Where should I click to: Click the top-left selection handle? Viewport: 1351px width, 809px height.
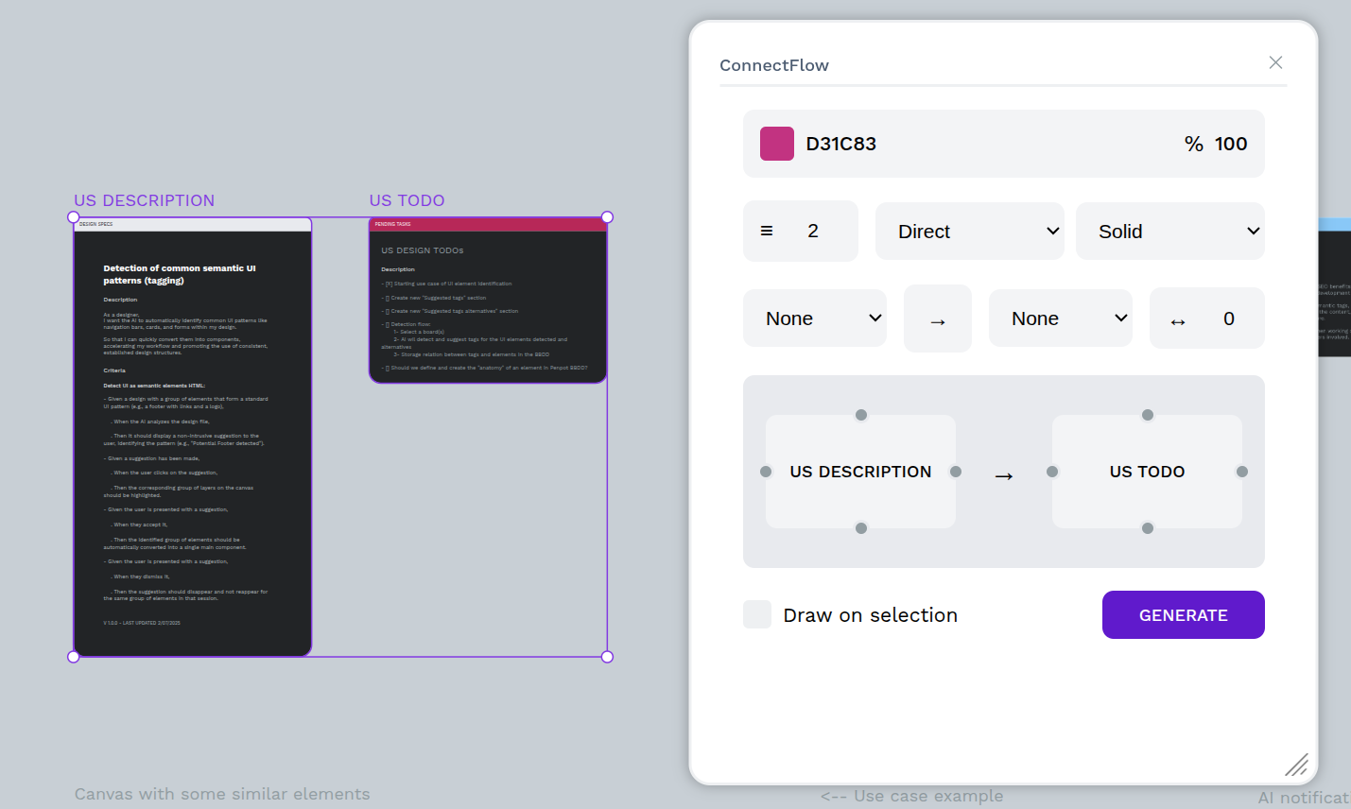(74, 217)
